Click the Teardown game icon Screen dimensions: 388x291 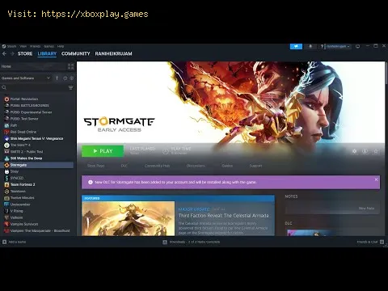coord(6,192)
